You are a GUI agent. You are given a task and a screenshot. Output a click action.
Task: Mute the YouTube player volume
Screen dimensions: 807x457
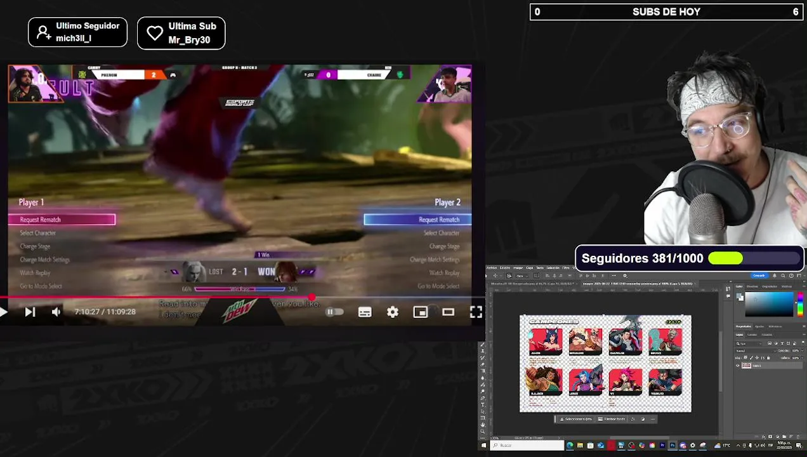[56, 312]
